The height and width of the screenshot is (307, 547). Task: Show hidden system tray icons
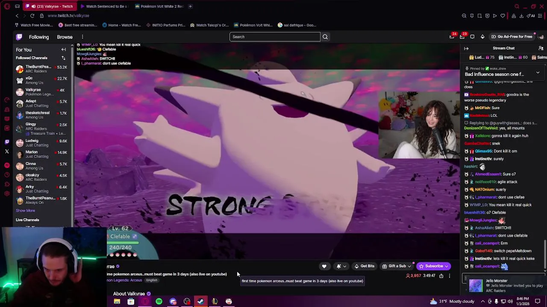[x=483, y=301]
